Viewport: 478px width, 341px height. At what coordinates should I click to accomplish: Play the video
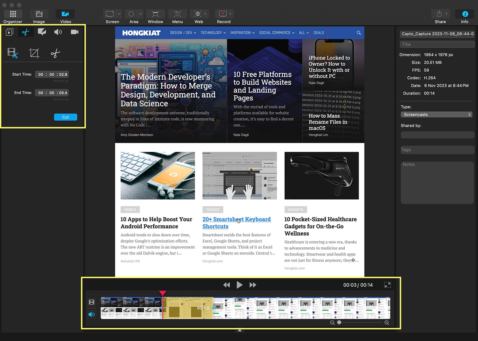click(x=240, y=285)
